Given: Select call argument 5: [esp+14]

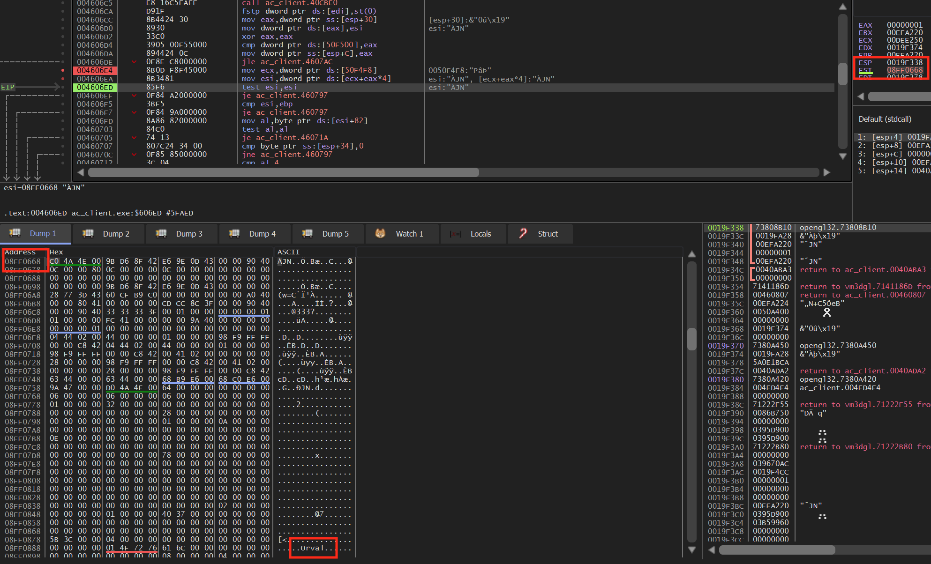Looking at the screenshot, I should (893, 171).
